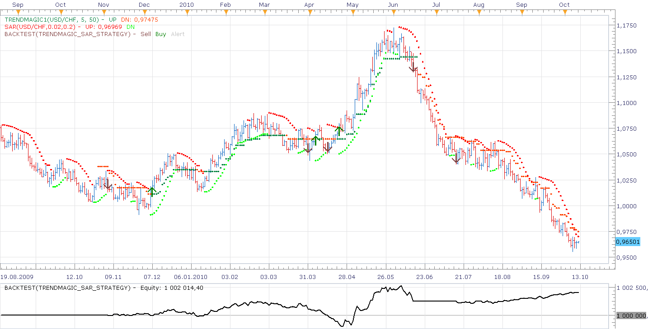
Task: Toggle the Sell signal in the backtest legend
Action: [x=146, y=34]
